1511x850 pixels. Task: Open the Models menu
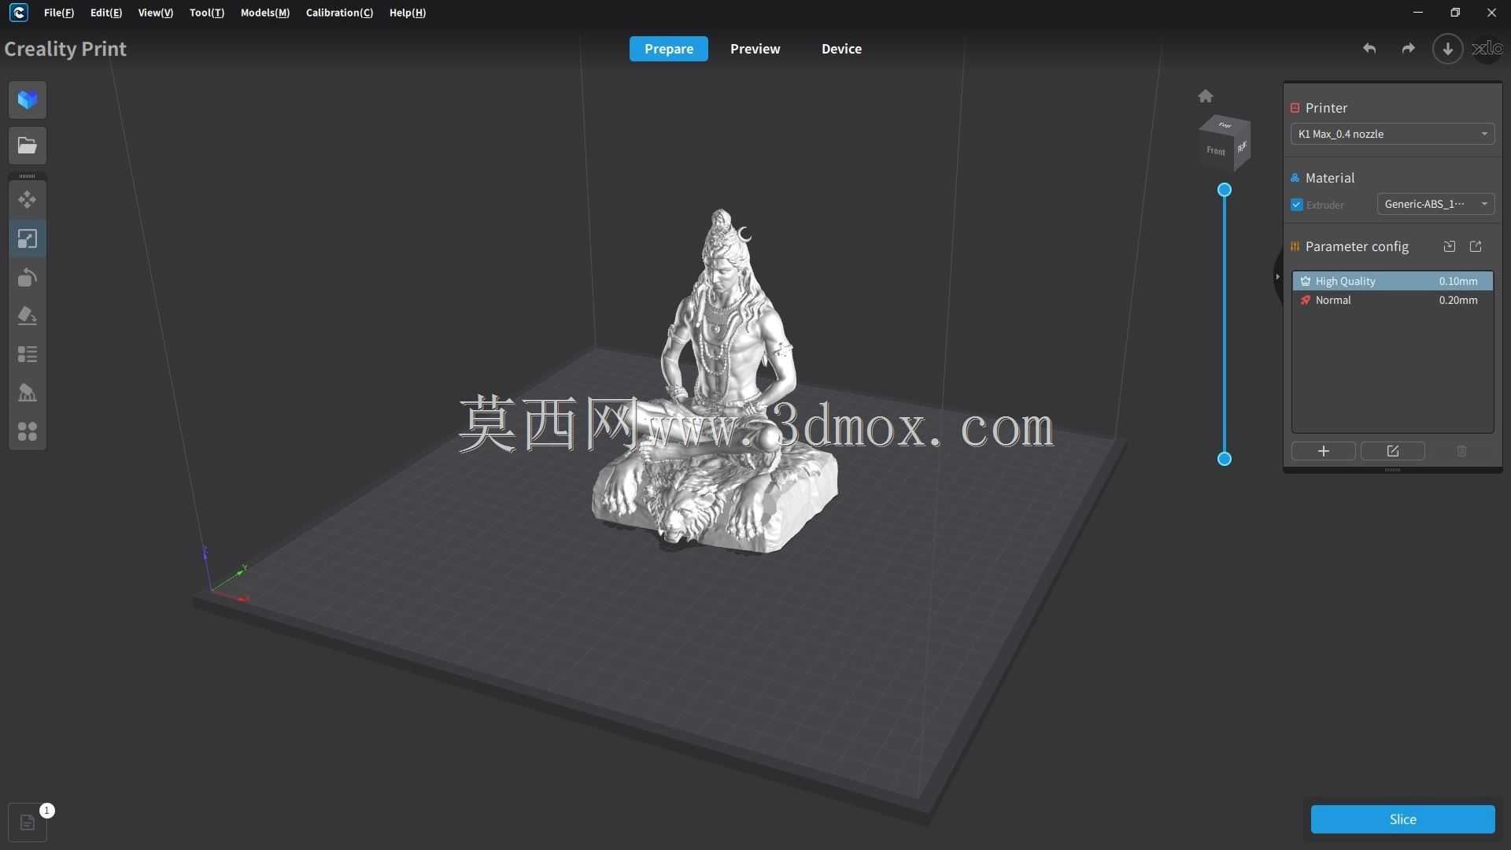pos(265,13)
